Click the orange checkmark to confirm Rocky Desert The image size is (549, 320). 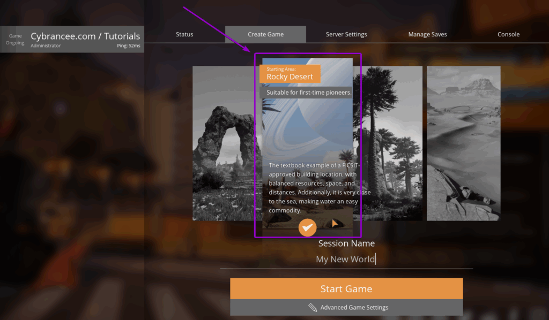[307, 227]
